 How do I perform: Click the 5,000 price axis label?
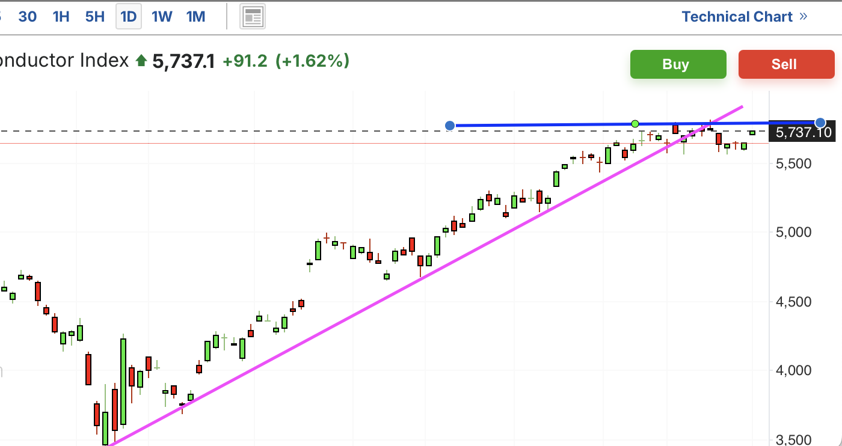[793, 232]
